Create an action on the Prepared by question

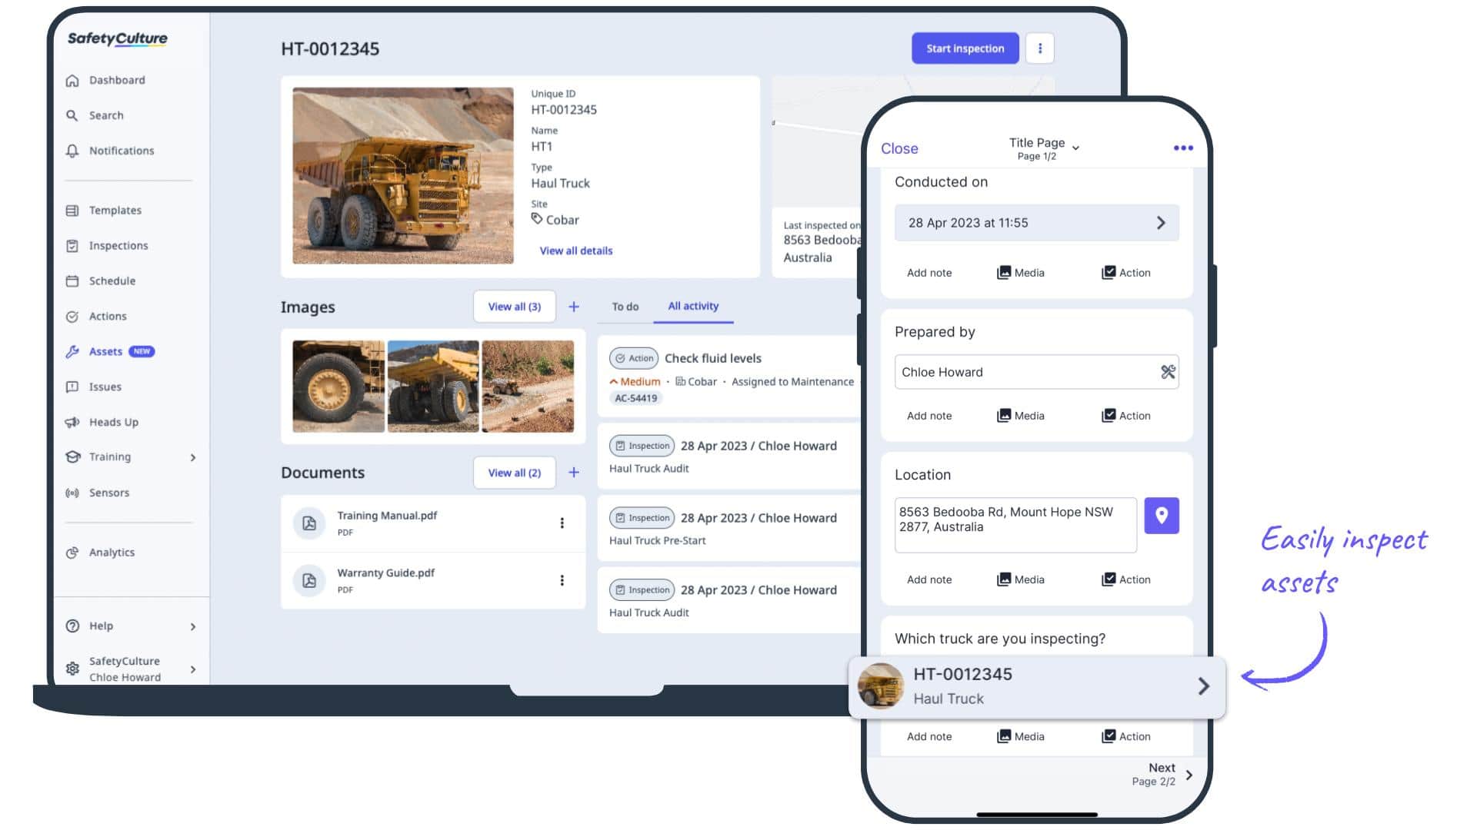click(x=1125, y=415)
